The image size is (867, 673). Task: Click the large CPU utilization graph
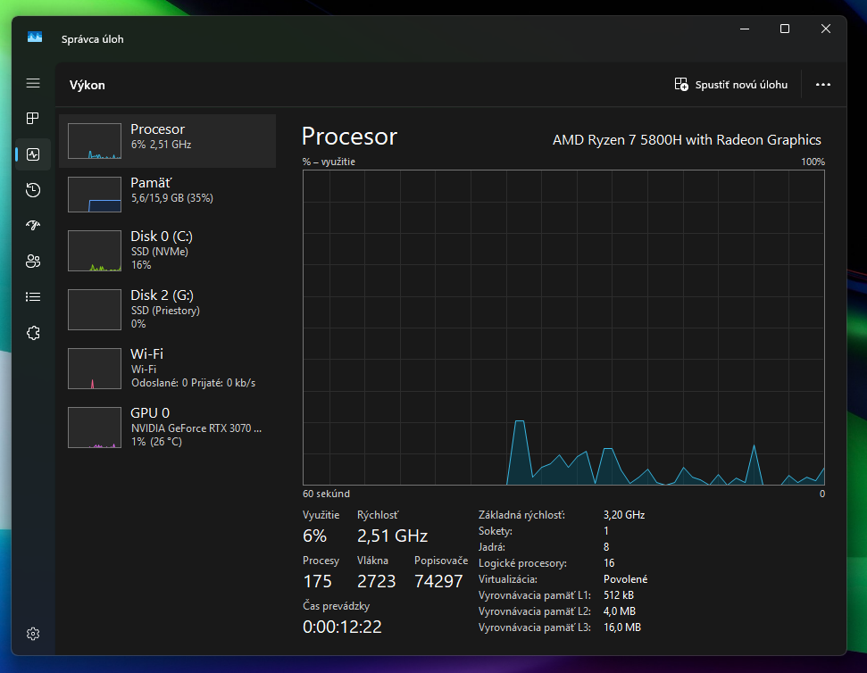pos(563,328)
